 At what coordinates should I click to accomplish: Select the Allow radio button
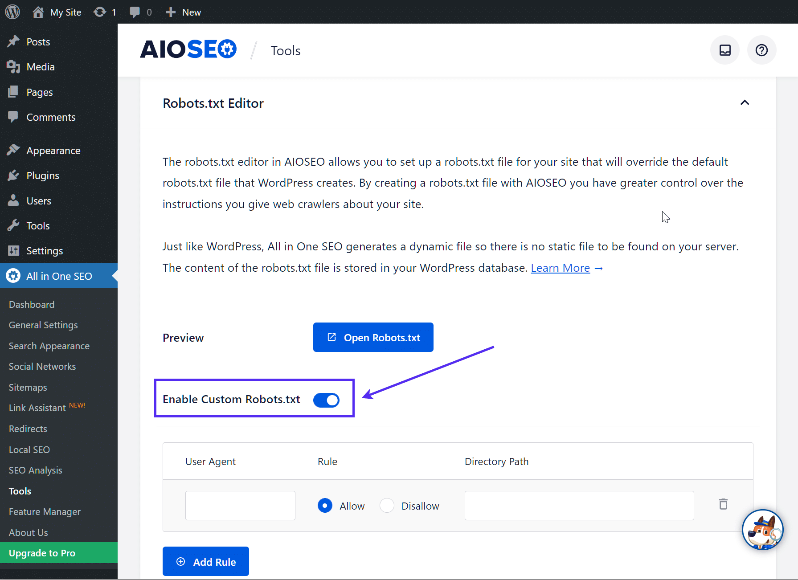[x=325, y=506]
